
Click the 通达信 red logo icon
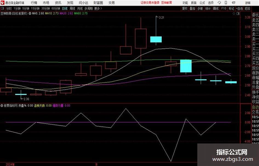[x=2, y=3]
